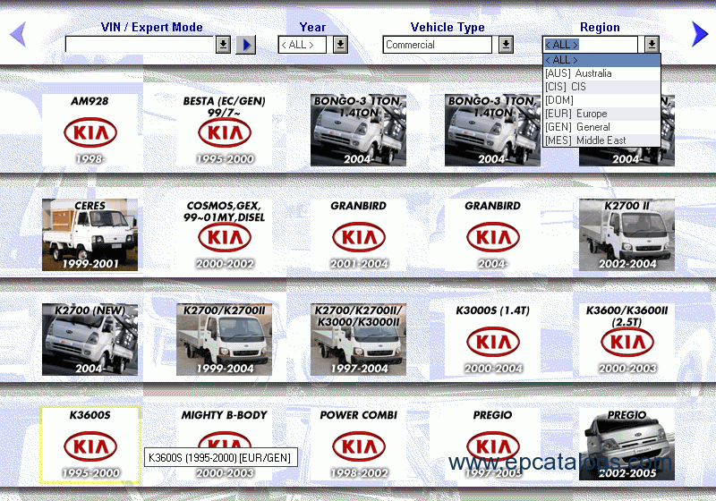The image size is (716, 501).
Task: Go forward with the right arrow icon
Action: (699, 34)
